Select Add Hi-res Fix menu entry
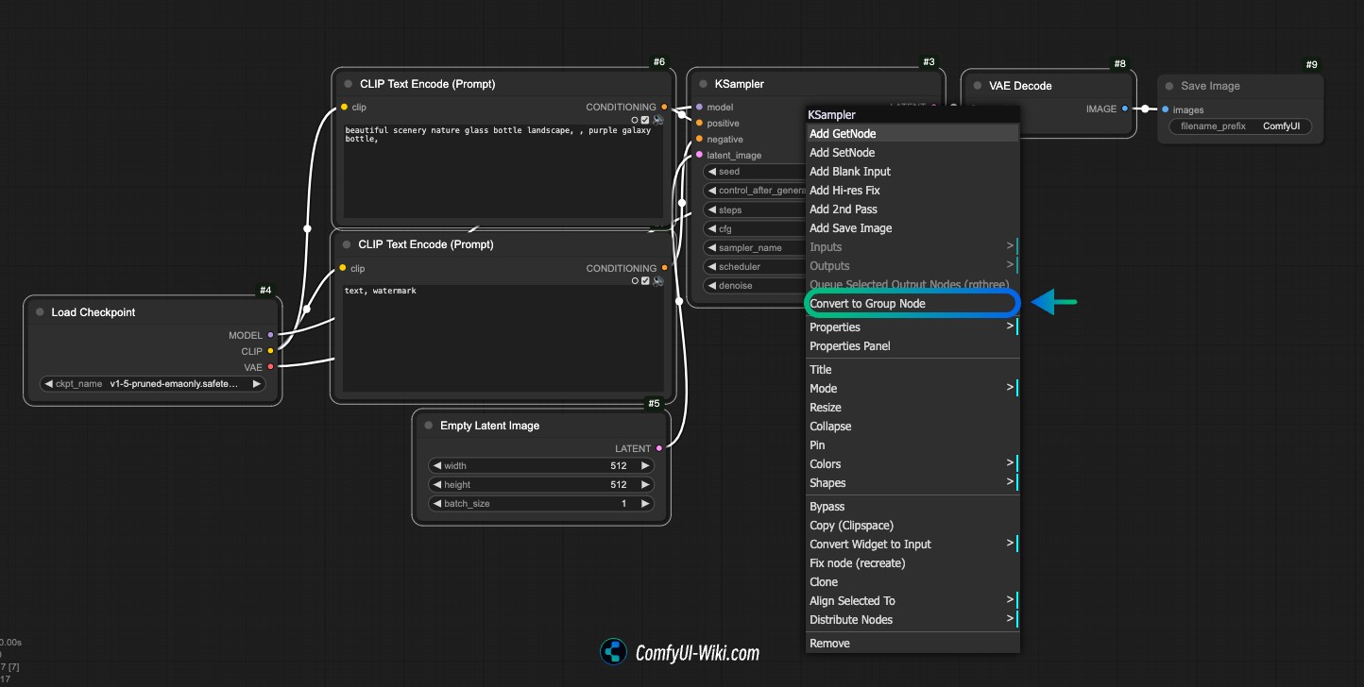 pyautogui.click(x=912, y=191)
